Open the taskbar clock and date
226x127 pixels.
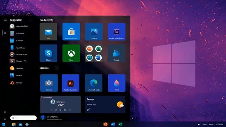[216, 125]
